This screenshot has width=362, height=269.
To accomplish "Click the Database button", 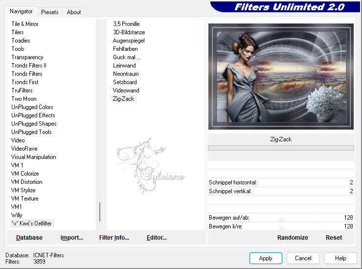I will pos(29,237).
